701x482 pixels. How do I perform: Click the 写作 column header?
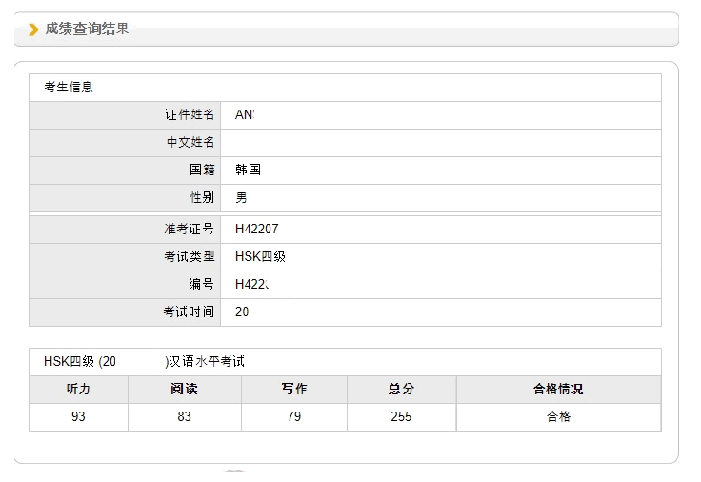pos(294,389)
